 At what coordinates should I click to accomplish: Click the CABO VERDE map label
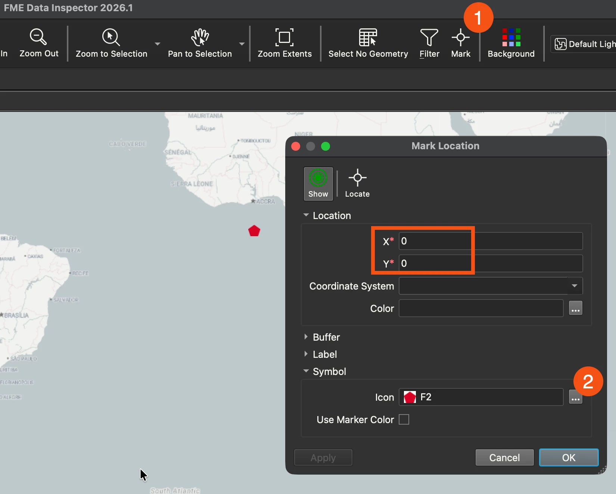pos(128,144)
